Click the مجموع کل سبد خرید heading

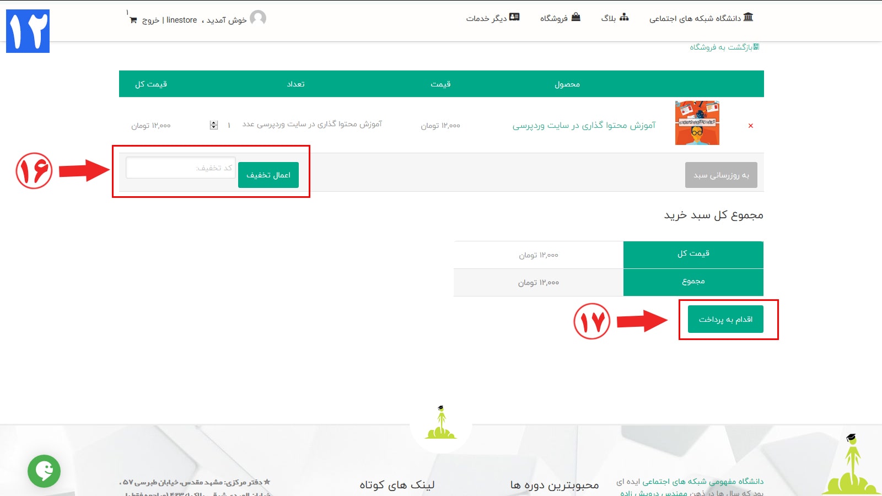click(713, 215)
